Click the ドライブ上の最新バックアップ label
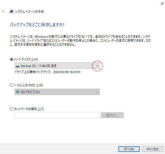This screenshot has height=154, width=165. [x=33, y=72]
